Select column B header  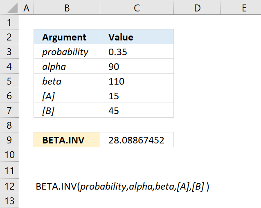coord(67,7)
